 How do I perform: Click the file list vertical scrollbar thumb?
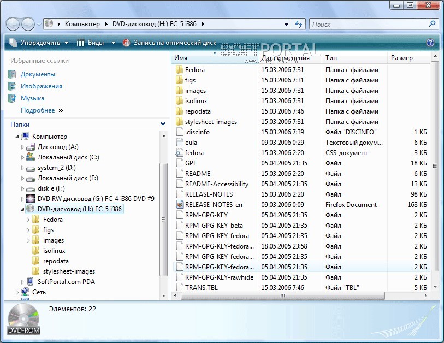tap(435, 165)
